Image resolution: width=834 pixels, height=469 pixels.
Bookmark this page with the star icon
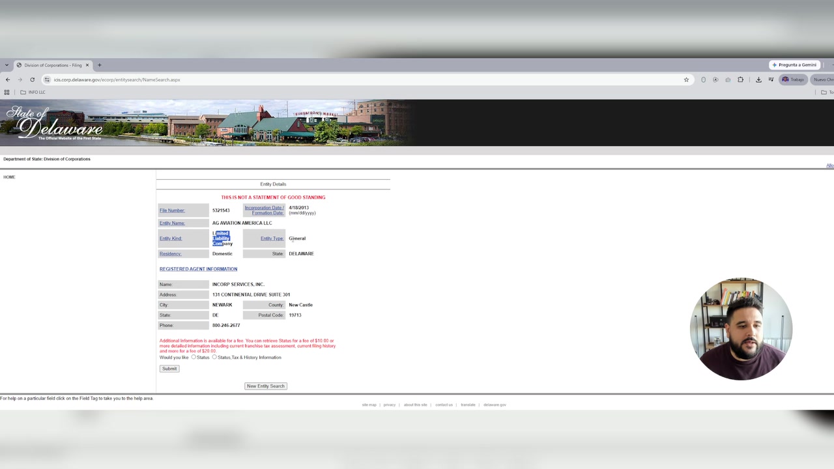tap(686, 79)
